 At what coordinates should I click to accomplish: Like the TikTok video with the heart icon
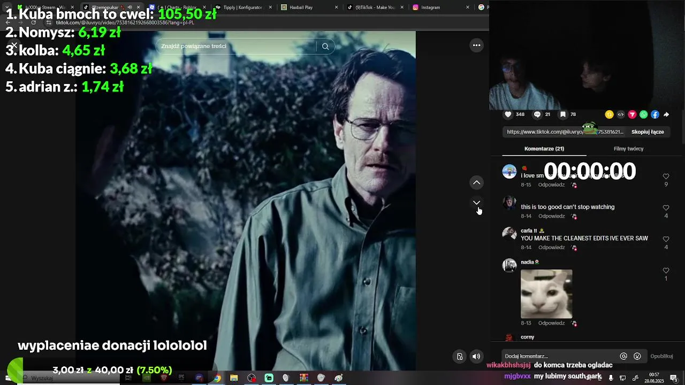(x=508, y=114)
